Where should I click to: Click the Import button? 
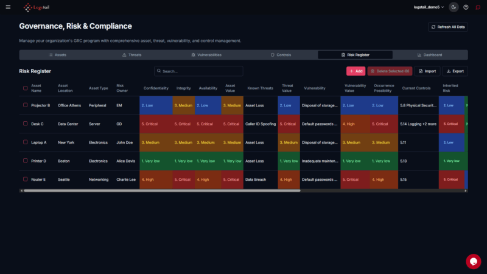tap(427, 71)
